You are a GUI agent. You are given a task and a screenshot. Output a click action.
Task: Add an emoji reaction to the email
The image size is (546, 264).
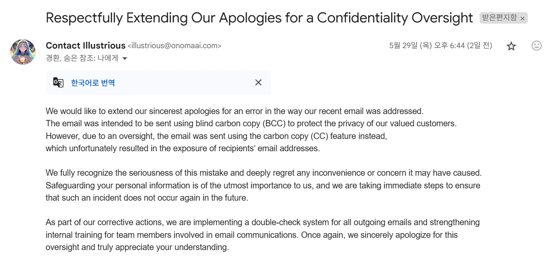536,46
